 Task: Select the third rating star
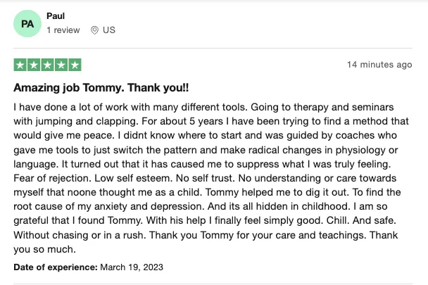[x=48, y=65]
